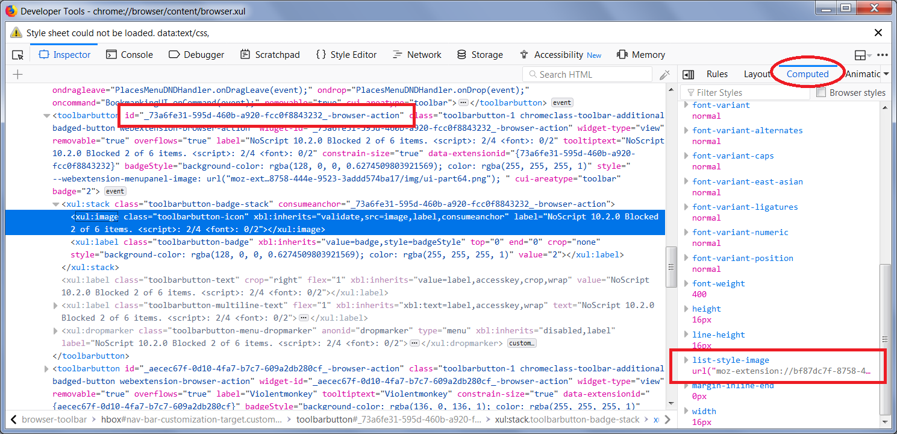Click the add new node plus icon

click(x=17, y=75)
